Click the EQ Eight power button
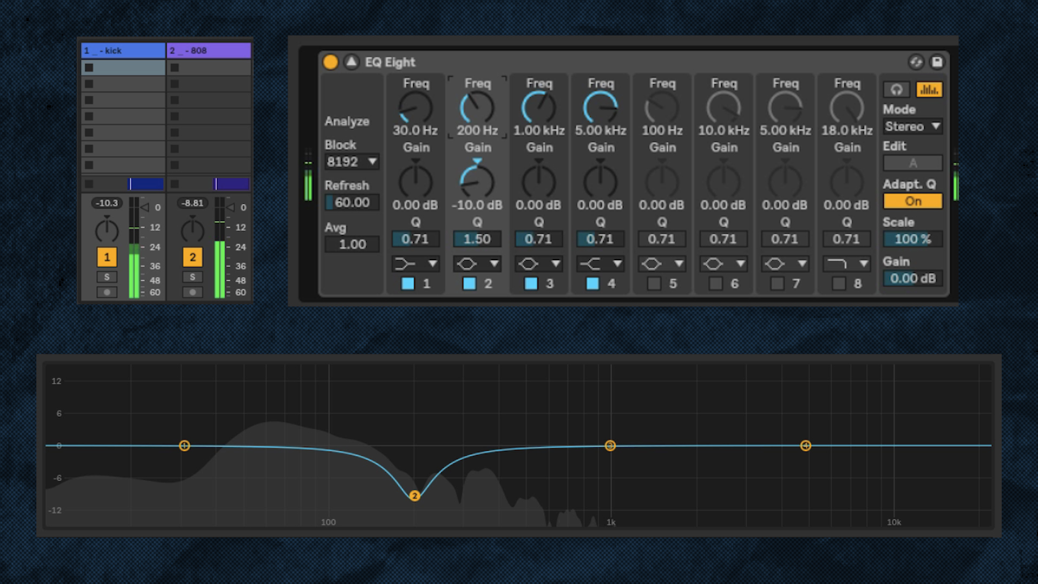The width and height of the screenshot is (1038, 584). click(x=330, y=63)
